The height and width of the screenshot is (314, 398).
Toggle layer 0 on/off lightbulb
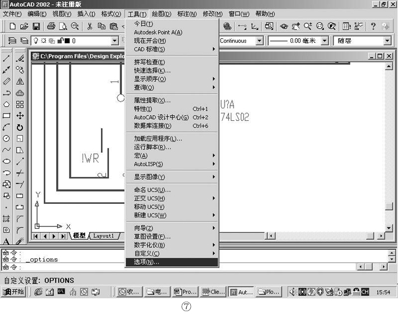pyautogui.click(x=36, y=40)
